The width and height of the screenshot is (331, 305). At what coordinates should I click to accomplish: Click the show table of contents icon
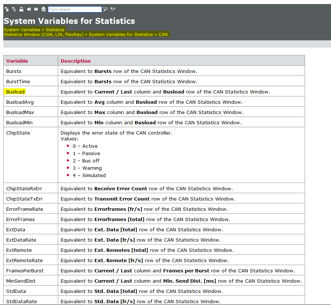click(7, 9)
